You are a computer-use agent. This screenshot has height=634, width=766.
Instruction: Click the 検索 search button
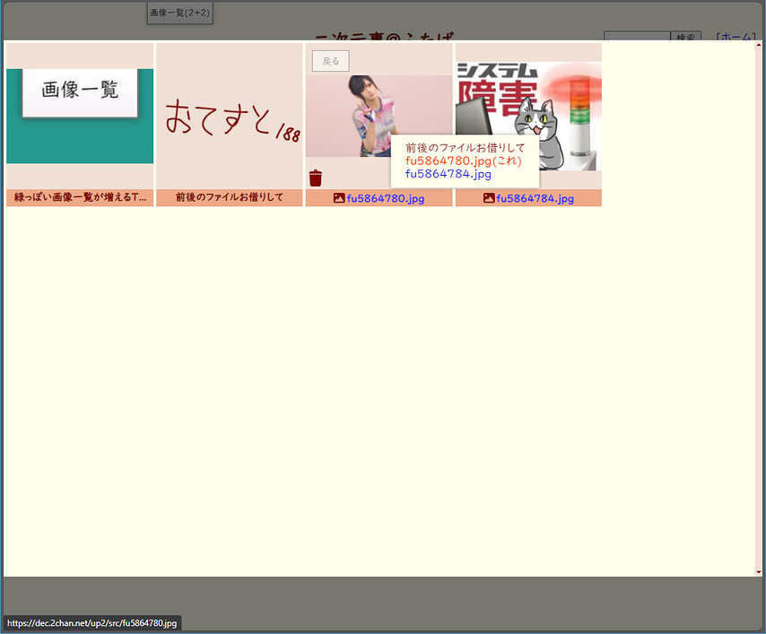[686, 37]
